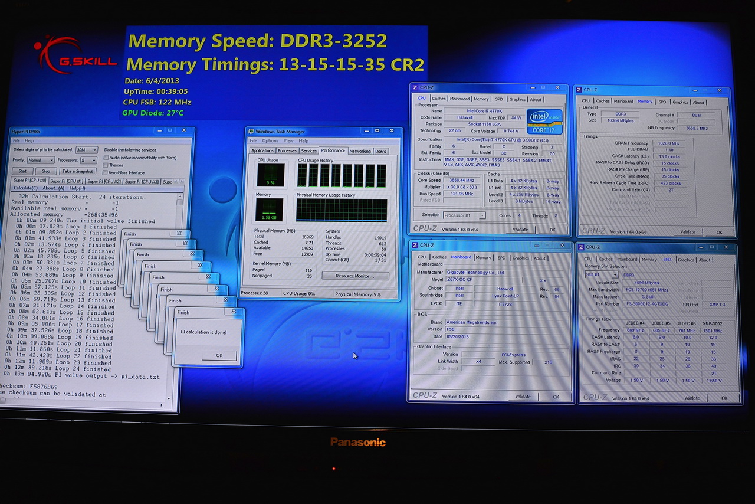Click the CPU-Z title icon in the Memory-tab window
Viewport: 755px width, 504px height.
[579, 90]
